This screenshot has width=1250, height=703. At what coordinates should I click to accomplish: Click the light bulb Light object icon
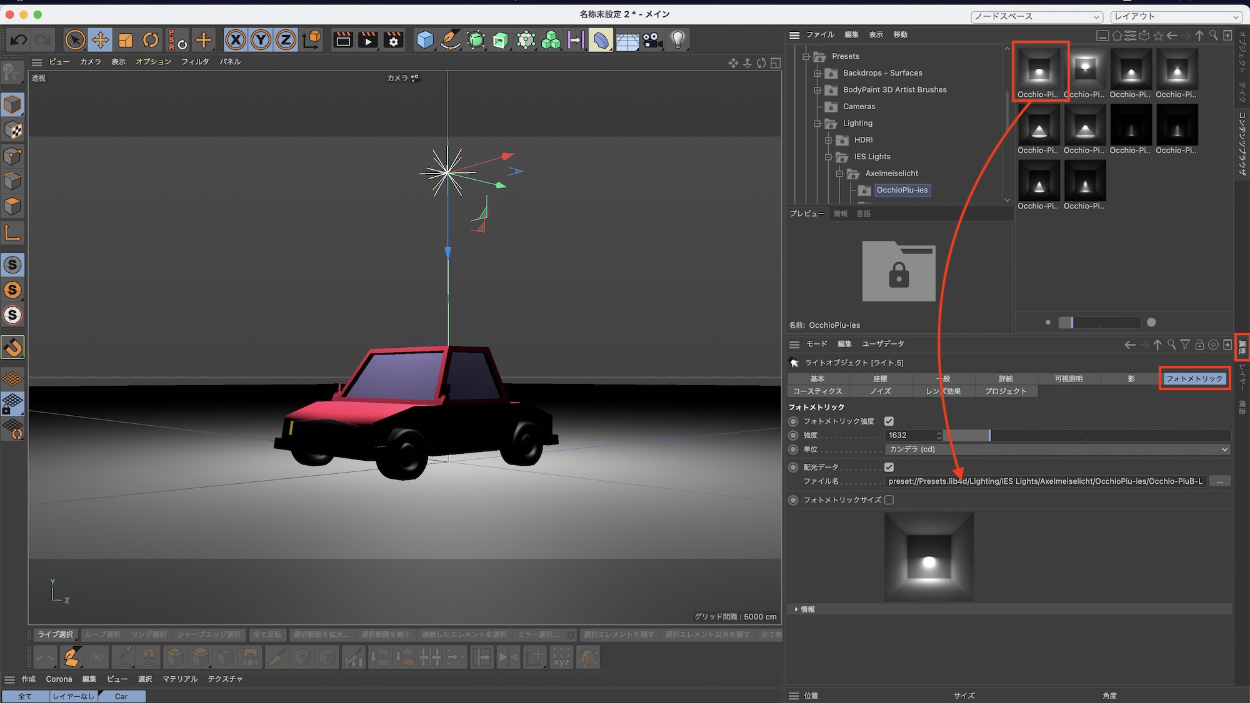tap(677, 41)
